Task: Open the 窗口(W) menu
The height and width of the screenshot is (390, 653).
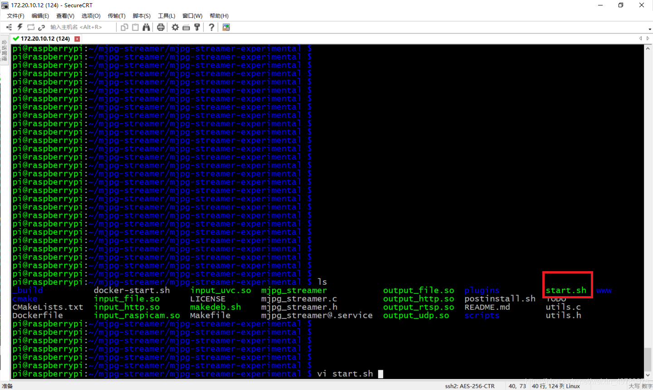Action: [x=192, y=16]
